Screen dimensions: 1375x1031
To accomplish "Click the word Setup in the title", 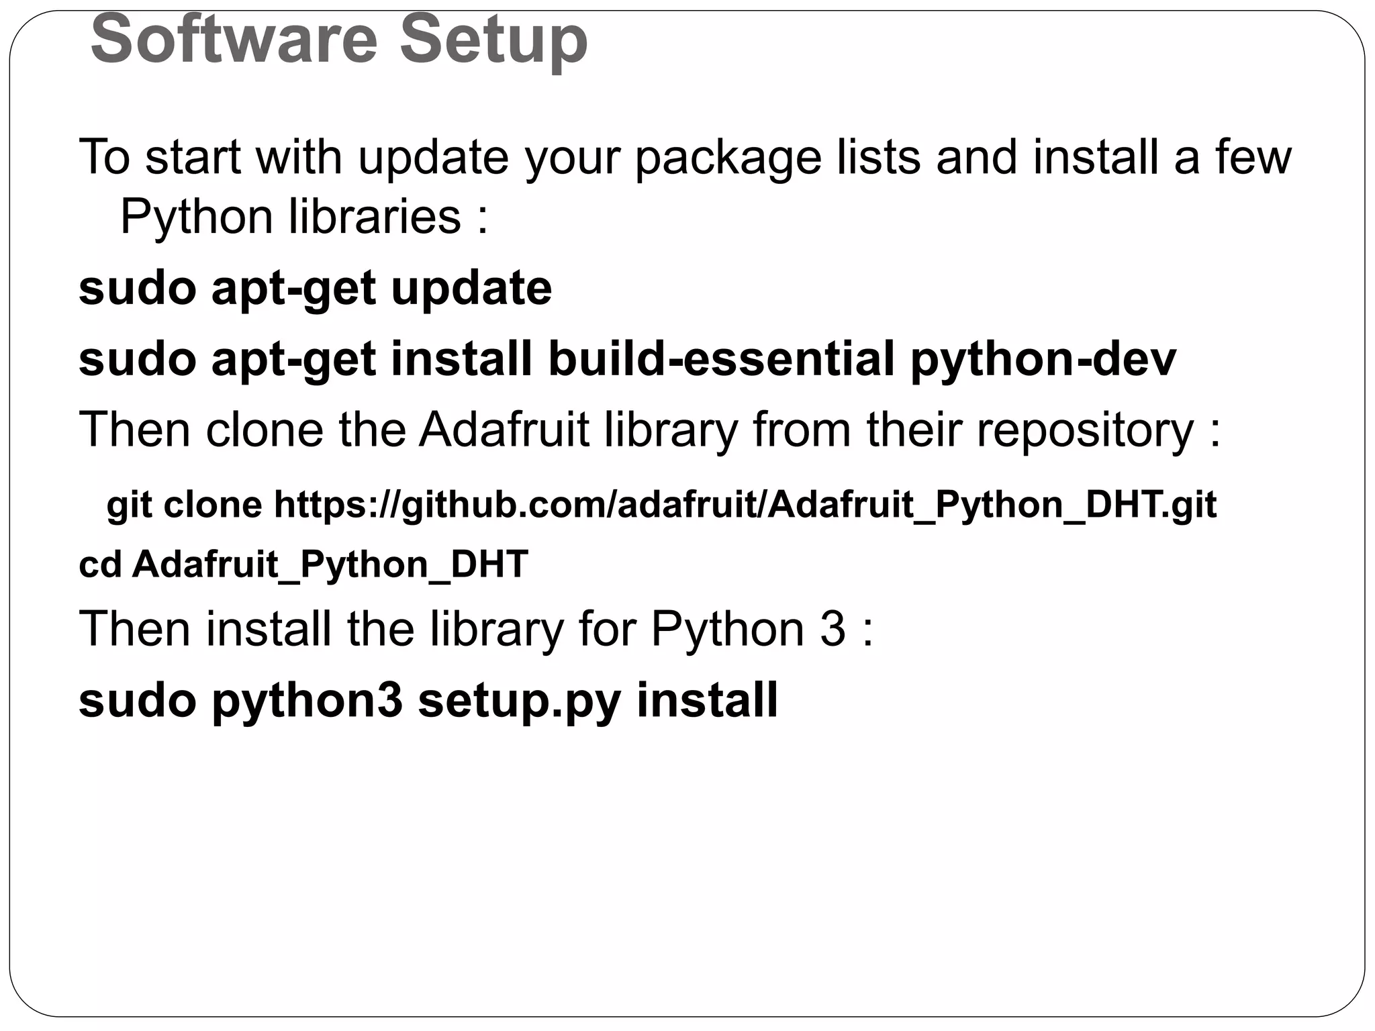I will pos(493,40).
